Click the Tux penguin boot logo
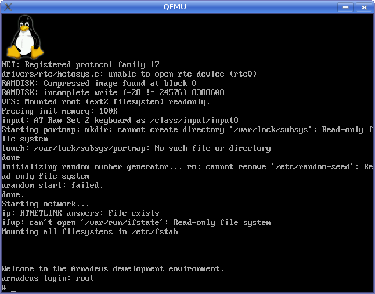This screenshot has height=294, width=375. pos(24,36)
